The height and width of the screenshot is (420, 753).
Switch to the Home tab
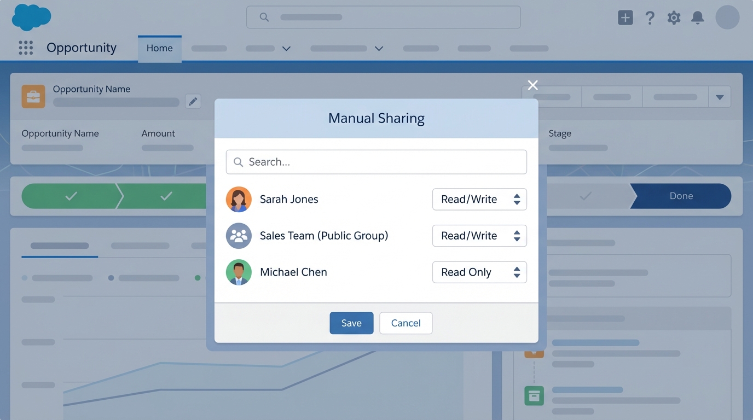tap(159, 48)
